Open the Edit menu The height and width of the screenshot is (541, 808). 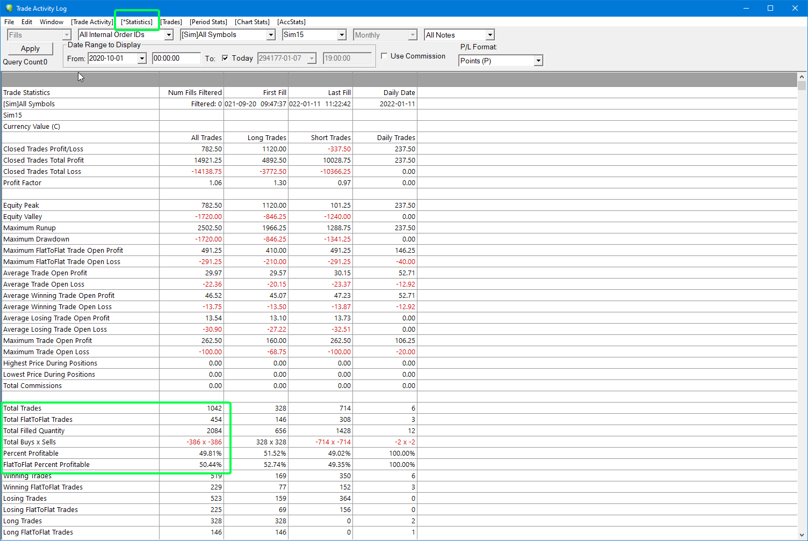27,22
